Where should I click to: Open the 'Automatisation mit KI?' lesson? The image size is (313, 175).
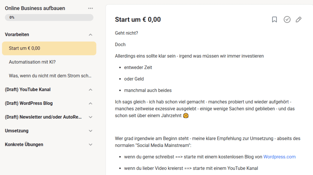[x=32, y=62]
